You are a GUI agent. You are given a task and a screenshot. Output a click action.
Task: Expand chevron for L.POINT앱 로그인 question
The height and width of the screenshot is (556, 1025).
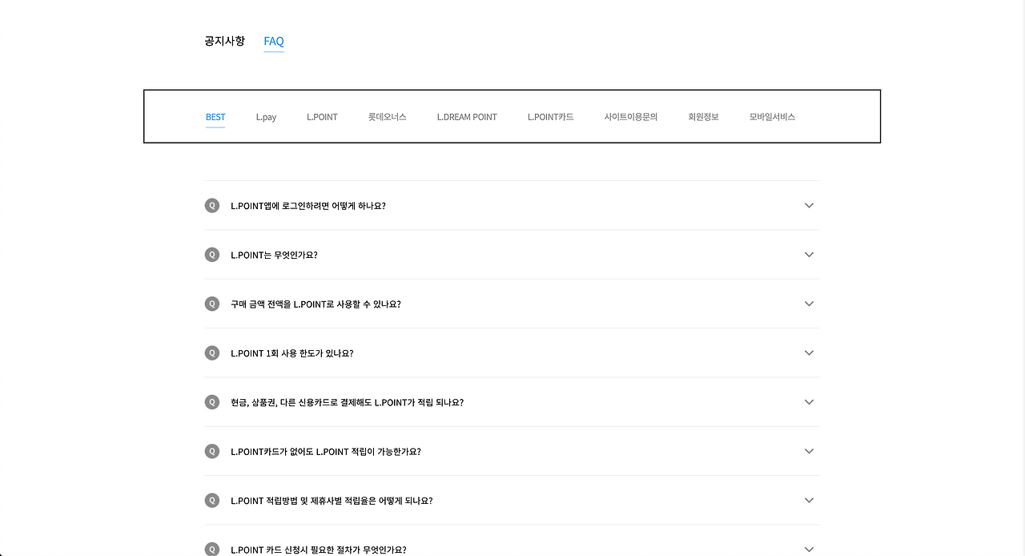click(809, 206)
